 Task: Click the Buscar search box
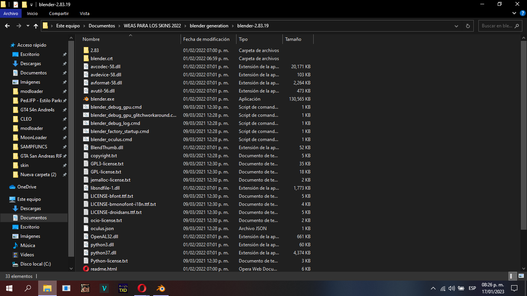pyautogui.click(x=501, y=26)
